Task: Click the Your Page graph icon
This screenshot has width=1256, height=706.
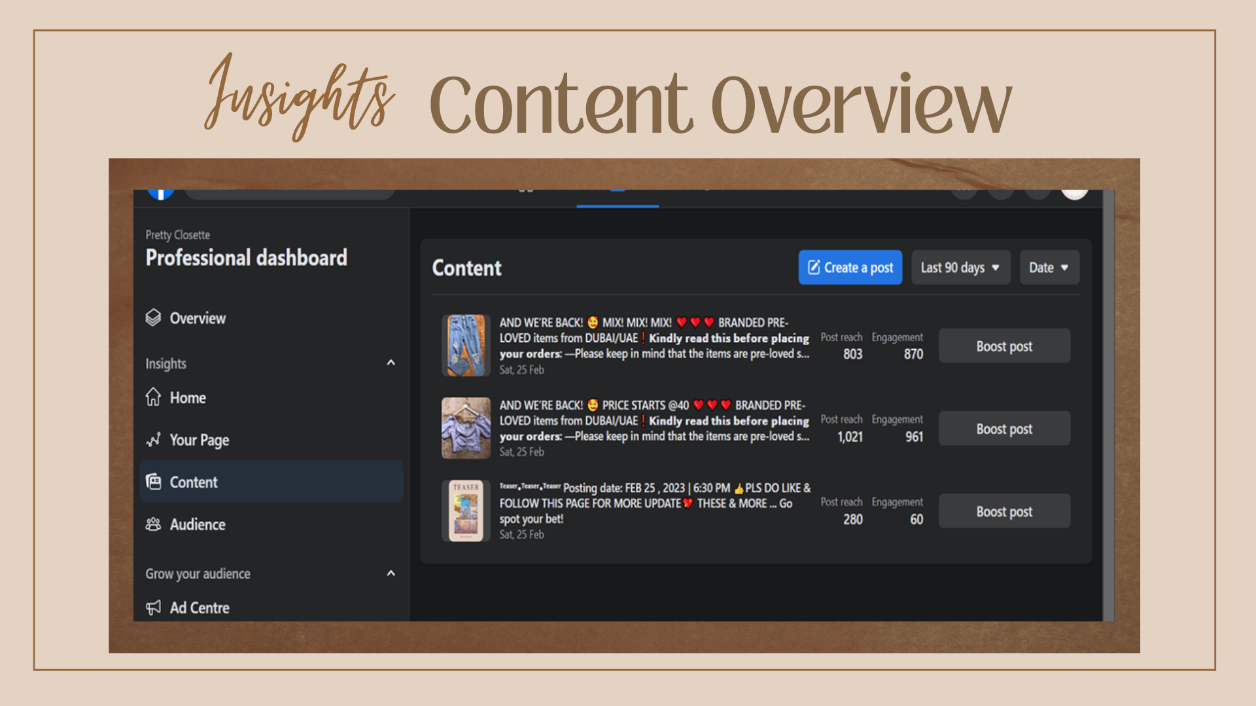Action: point(153,440)
